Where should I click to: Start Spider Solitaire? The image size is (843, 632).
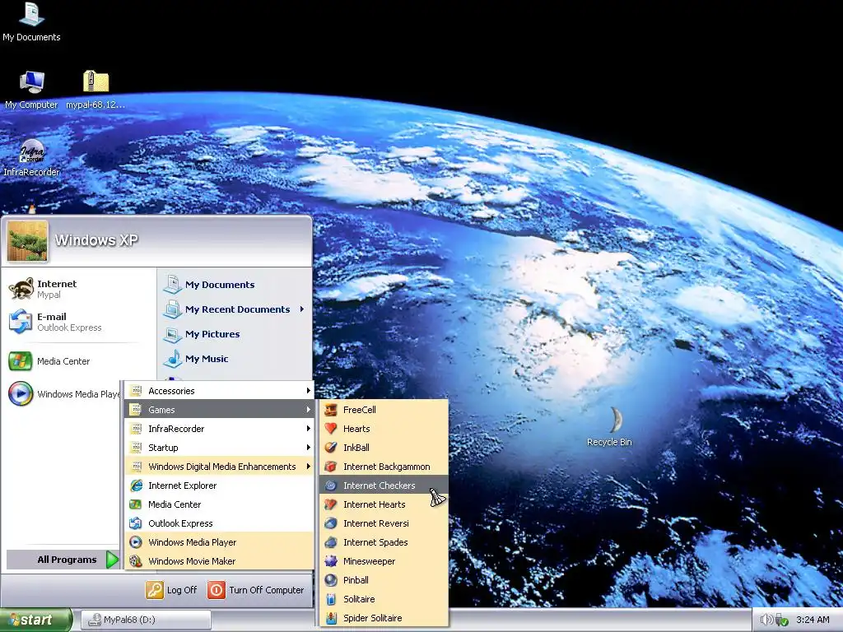point(384,617)
